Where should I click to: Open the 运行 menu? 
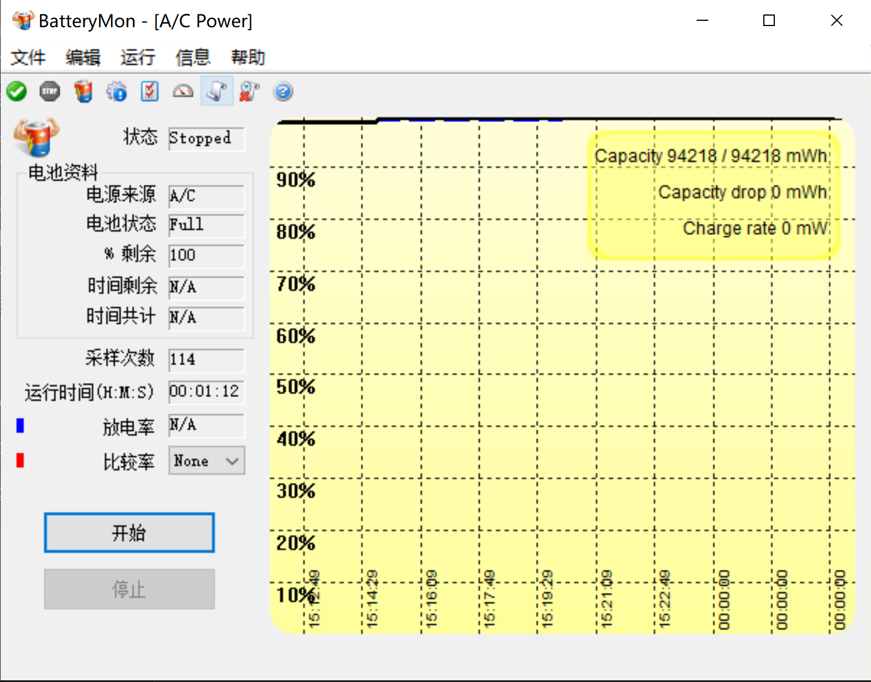point(138,57)
